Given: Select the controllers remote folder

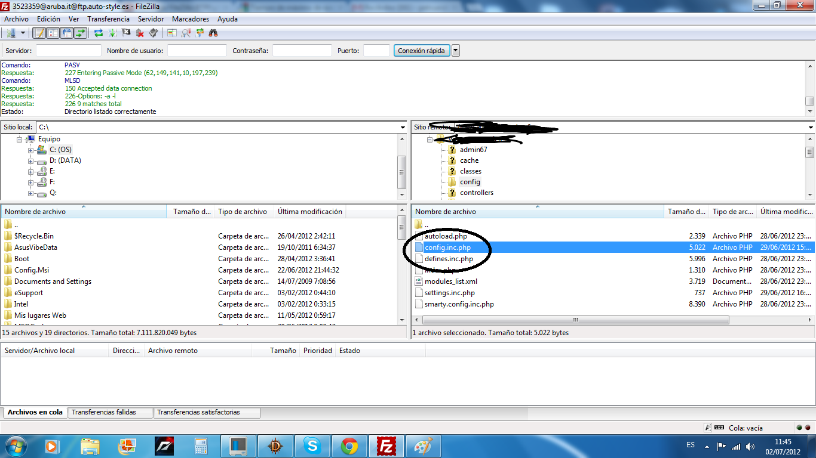Looking at the screenshot, I should point(477,193).
